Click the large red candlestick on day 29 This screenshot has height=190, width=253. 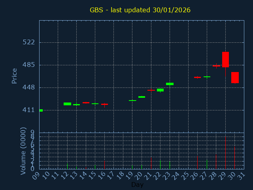coord(225,59)
